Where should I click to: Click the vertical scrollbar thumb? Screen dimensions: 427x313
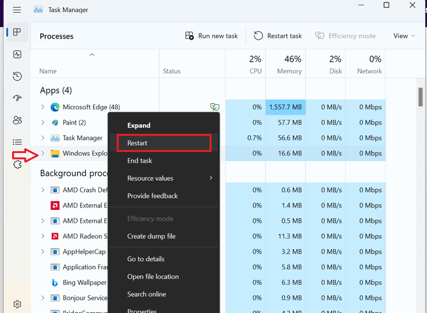tap(420, 96)
